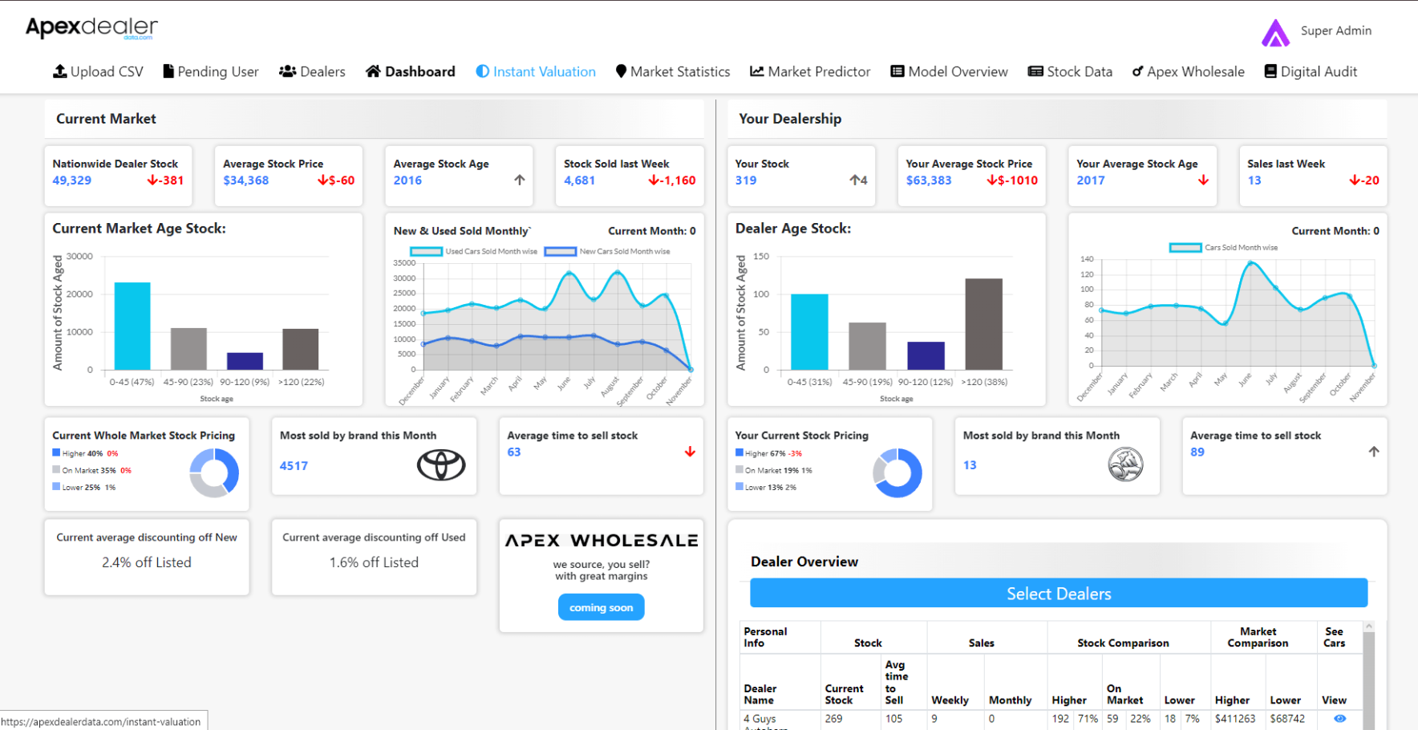Click the up arrow in Average Stock Age card
Viewport: 1418px width, 730px height.
pyautogui.click(x=520, y=180)
